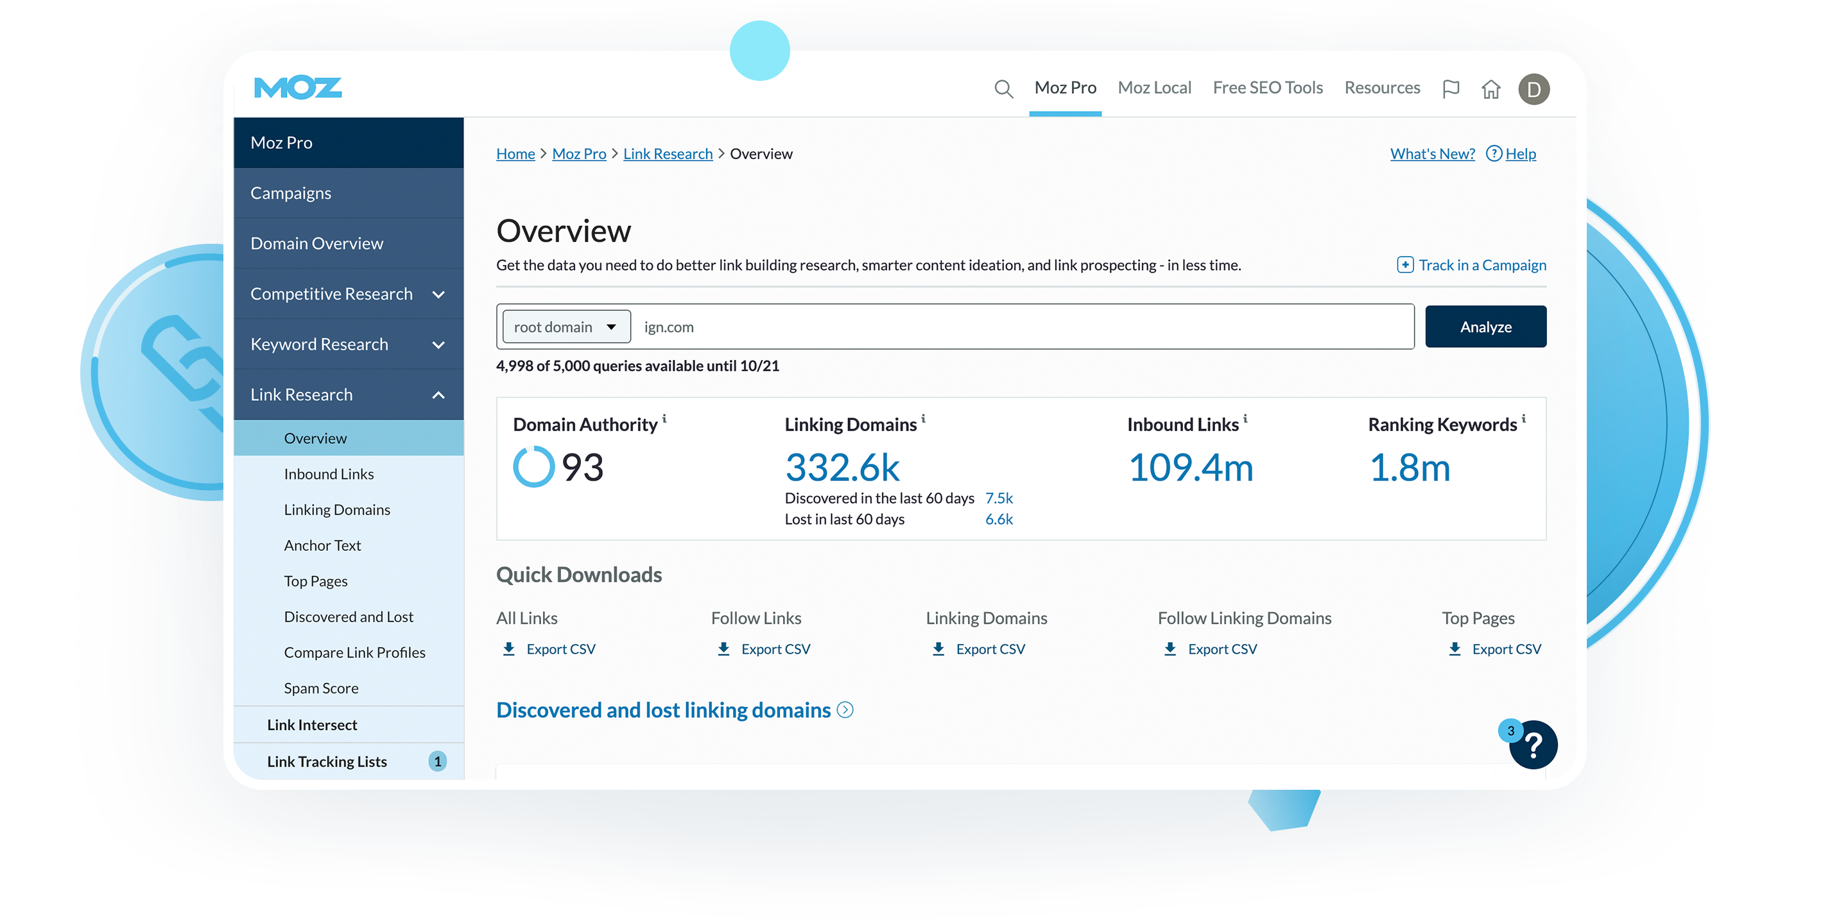Viewport: 1823px width, 920px height.
Task: Click the search magnifier icon in the header
Action: (1003, 88)
